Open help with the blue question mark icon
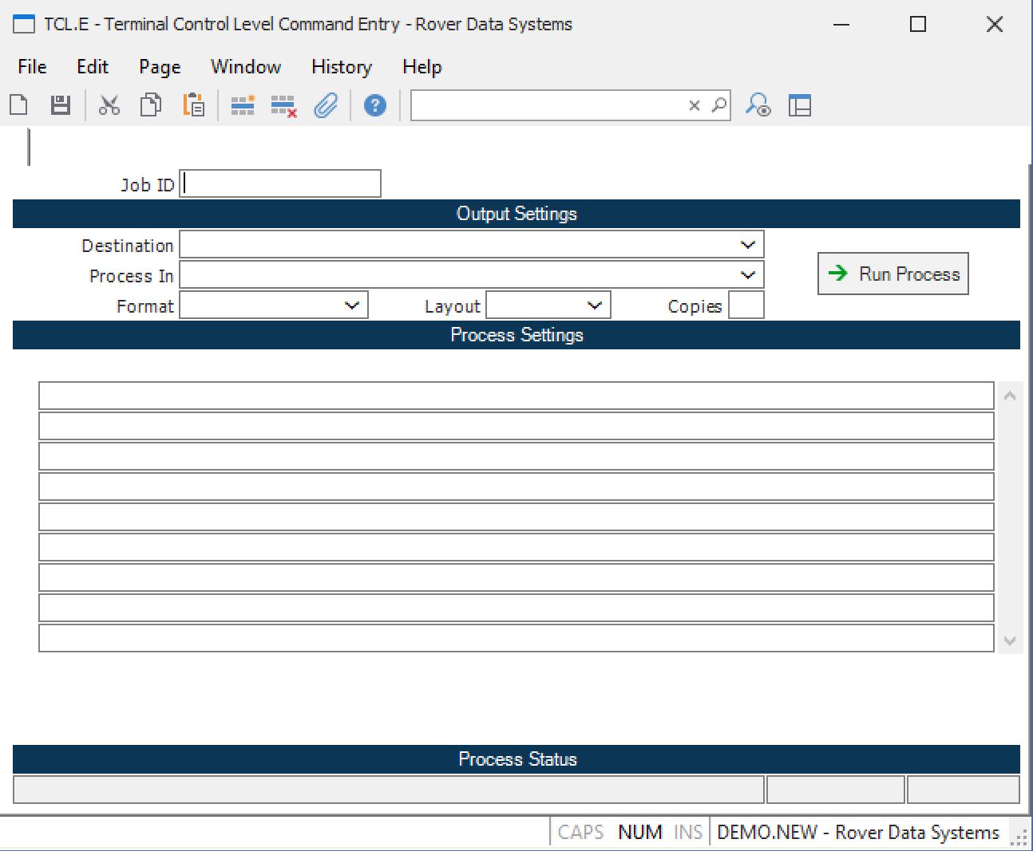 pyautogui.click(x=374, y=105)
